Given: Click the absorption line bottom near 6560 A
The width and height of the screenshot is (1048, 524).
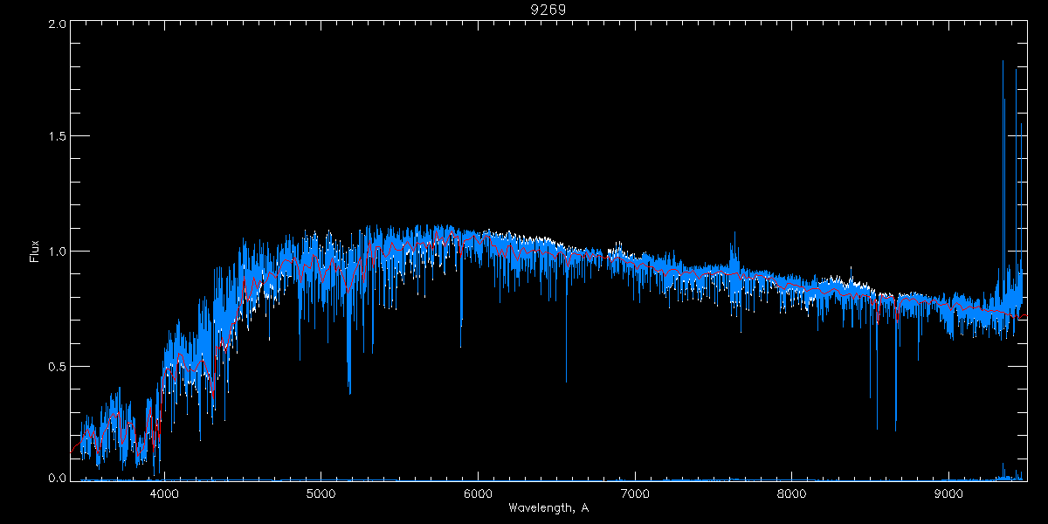Looking at the screenshot, I should coord(566,381).
